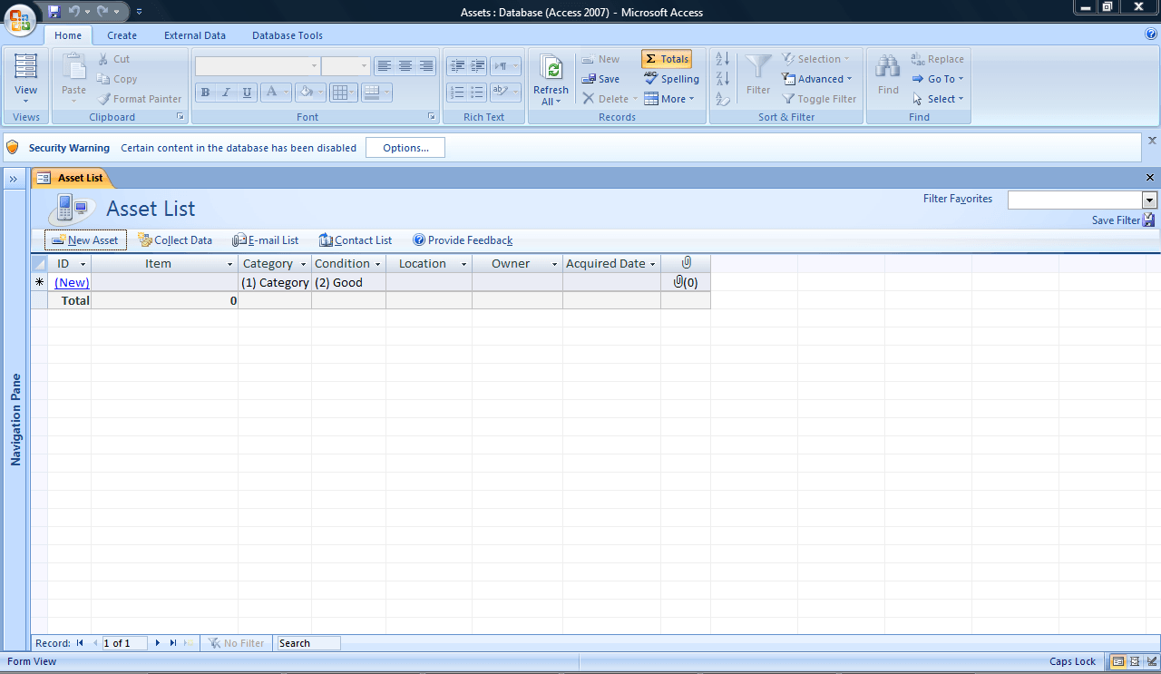Viewport: 1161px width, 674px height.
Task: Click the Find binoculars icon
Action: (x=888, y=67)
